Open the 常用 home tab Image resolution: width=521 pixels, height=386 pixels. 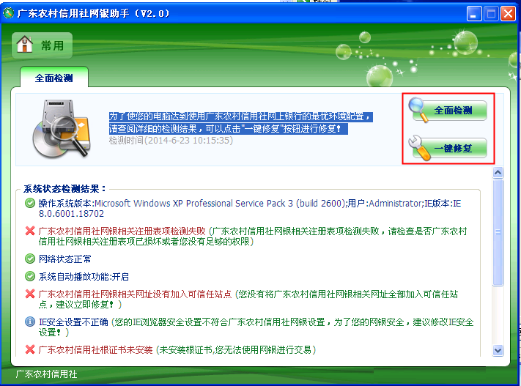[x=43, y=45]
